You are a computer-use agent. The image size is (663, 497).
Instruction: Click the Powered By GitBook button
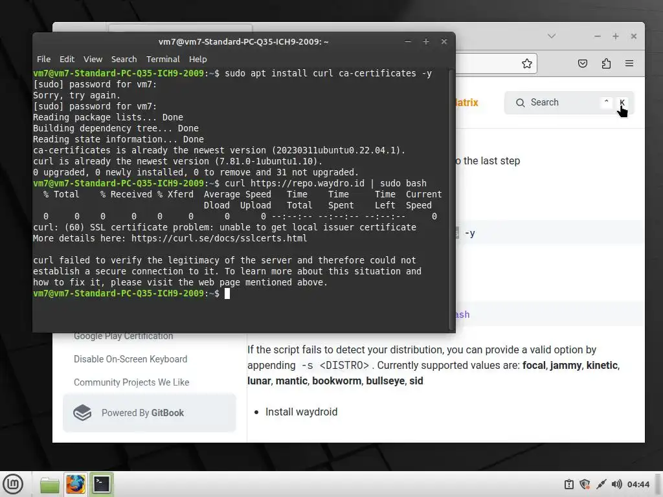(150, 413)
